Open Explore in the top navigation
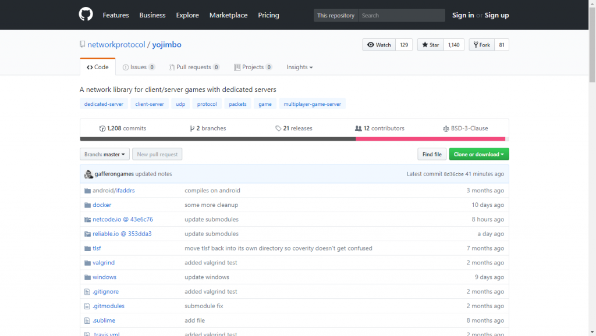The height and width of the screenshot is (336, 596). pyautogui.click(x=187, y=15)
